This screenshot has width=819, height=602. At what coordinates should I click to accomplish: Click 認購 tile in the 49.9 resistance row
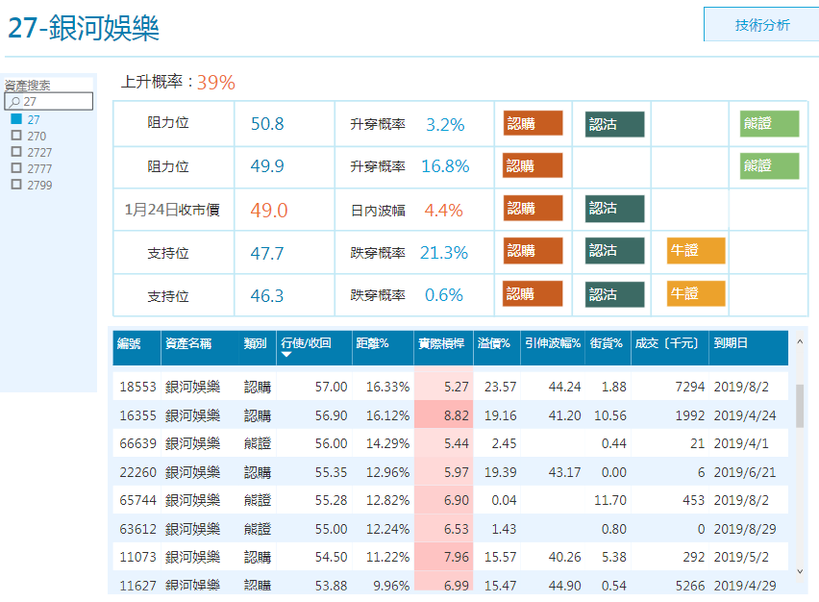point(533,165)
